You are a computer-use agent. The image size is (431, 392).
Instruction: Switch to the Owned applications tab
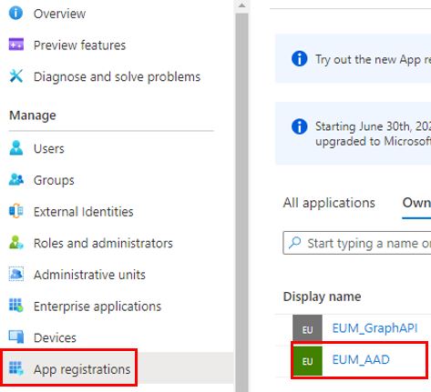click(416, 203)
